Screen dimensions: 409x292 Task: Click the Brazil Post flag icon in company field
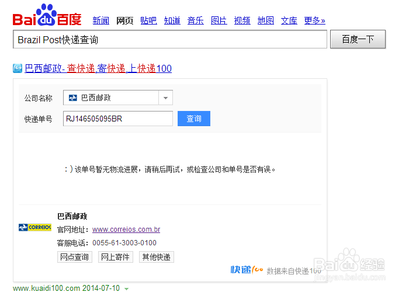[x=73, y=98]
